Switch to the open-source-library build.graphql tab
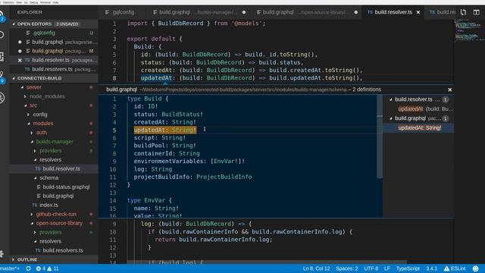This screenshot has height=273, width=485. coord(305,12)
